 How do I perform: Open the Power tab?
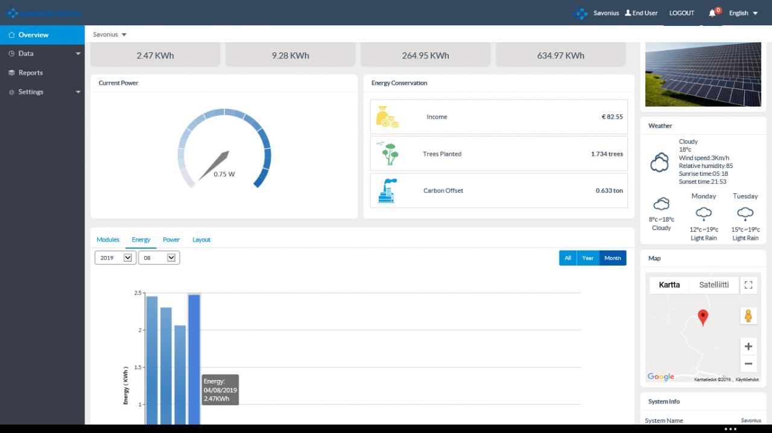coord(171,240)
